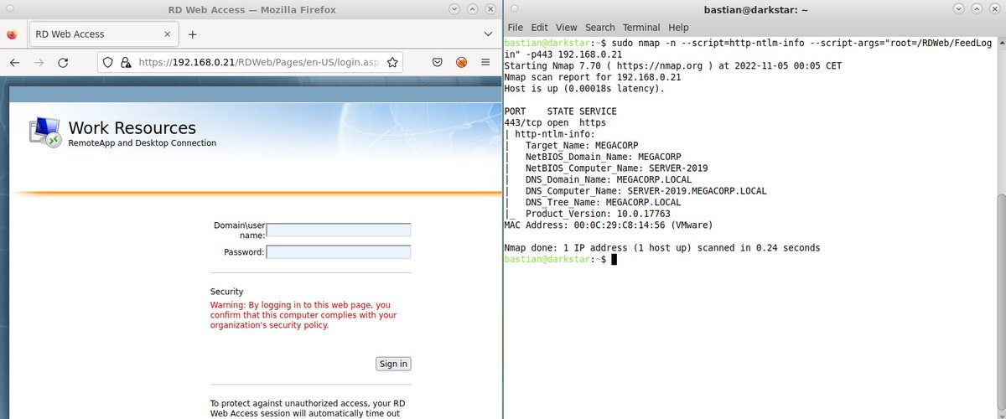Screen dimensions: 1006x419
Task: Click "NetBIOS_Domain_Name: MEGACORP" terminal line
Action: coord(603,157)
